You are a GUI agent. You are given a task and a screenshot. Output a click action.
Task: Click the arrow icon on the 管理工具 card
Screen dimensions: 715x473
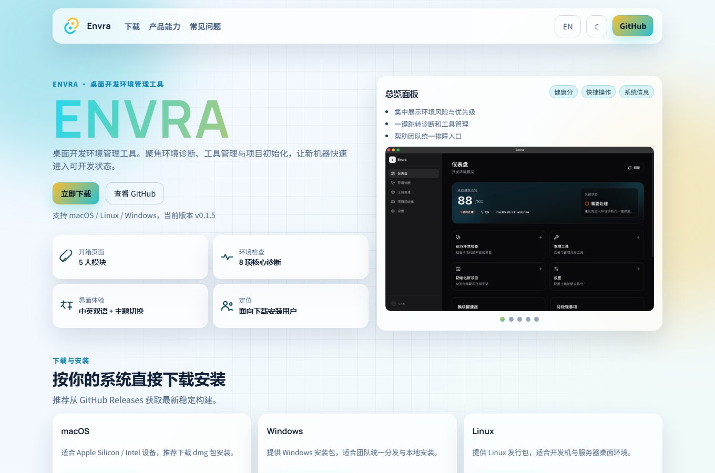click(638, 237)
